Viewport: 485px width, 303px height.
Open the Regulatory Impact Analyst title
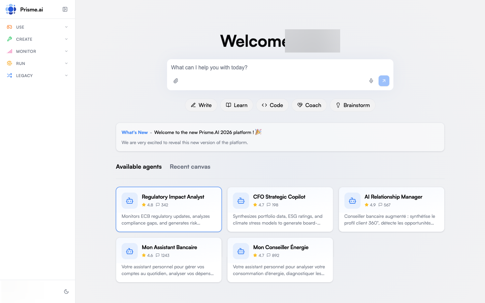point(173,197)
